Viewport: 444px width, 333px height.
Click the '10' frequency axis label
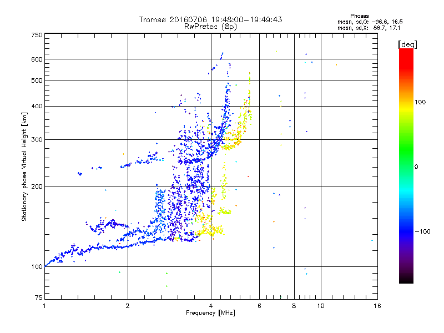[321, 306]
